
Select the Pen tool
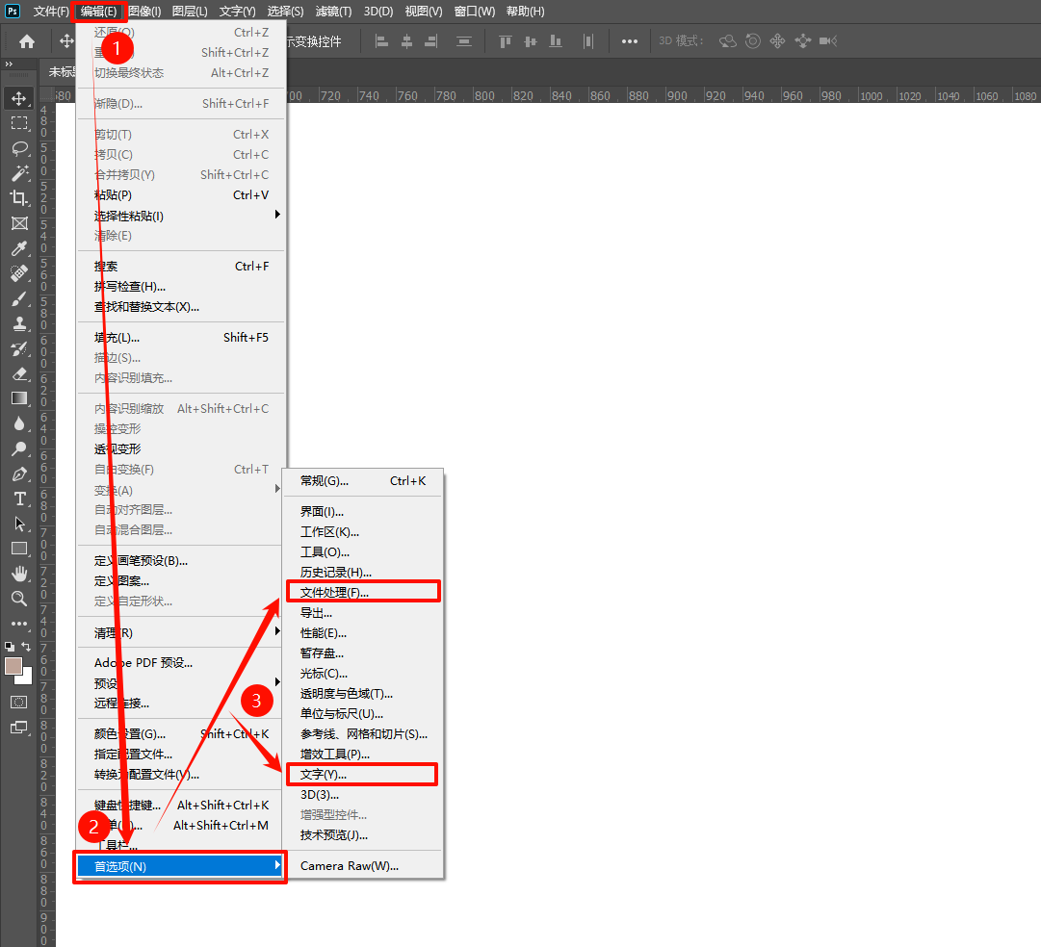click(x=19, y=473)
